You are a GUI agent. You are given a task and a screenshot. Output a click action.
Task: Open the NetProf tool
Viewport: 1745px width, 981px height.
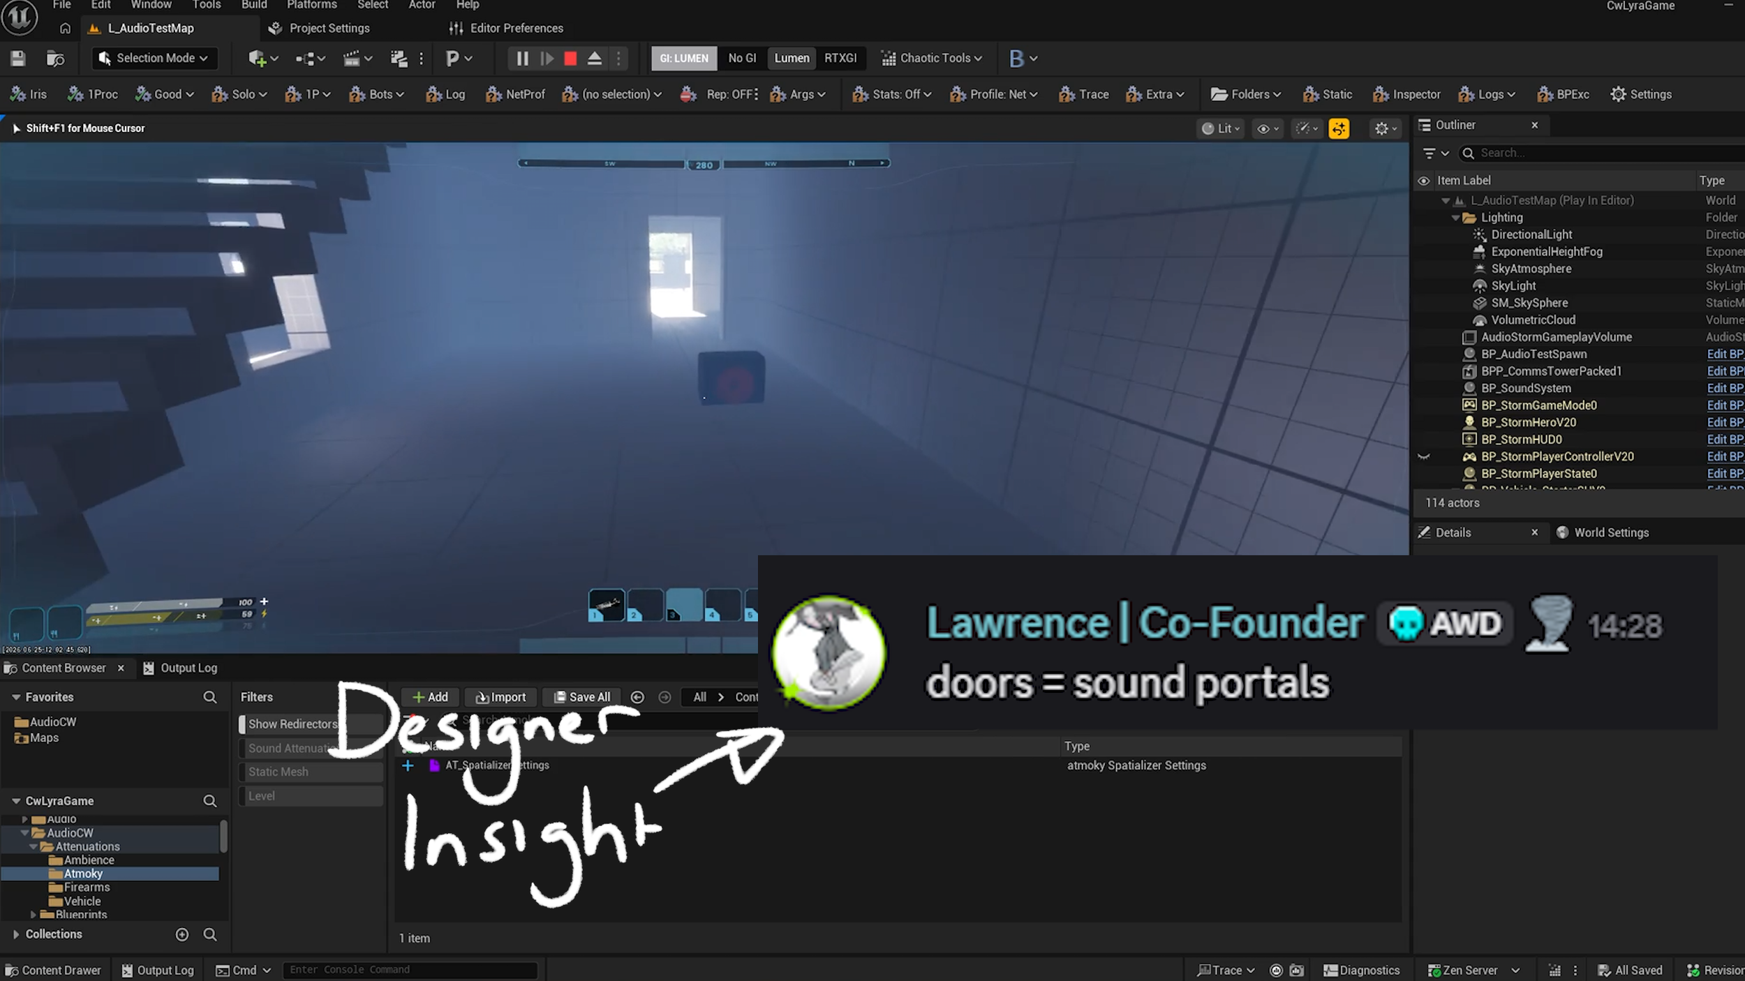coord(515,94)
